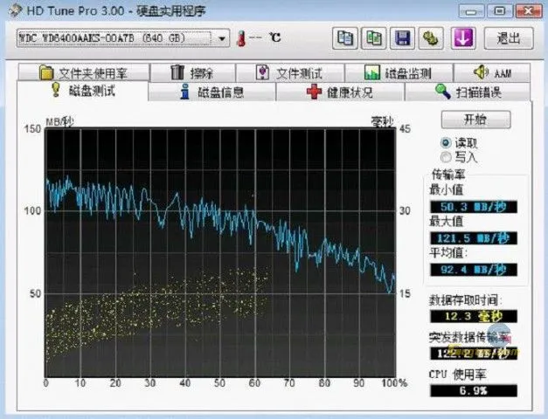Open the 文件测试 file benchmark tab
The height and width of the screenshot is (419, 548).
(289, 73)
